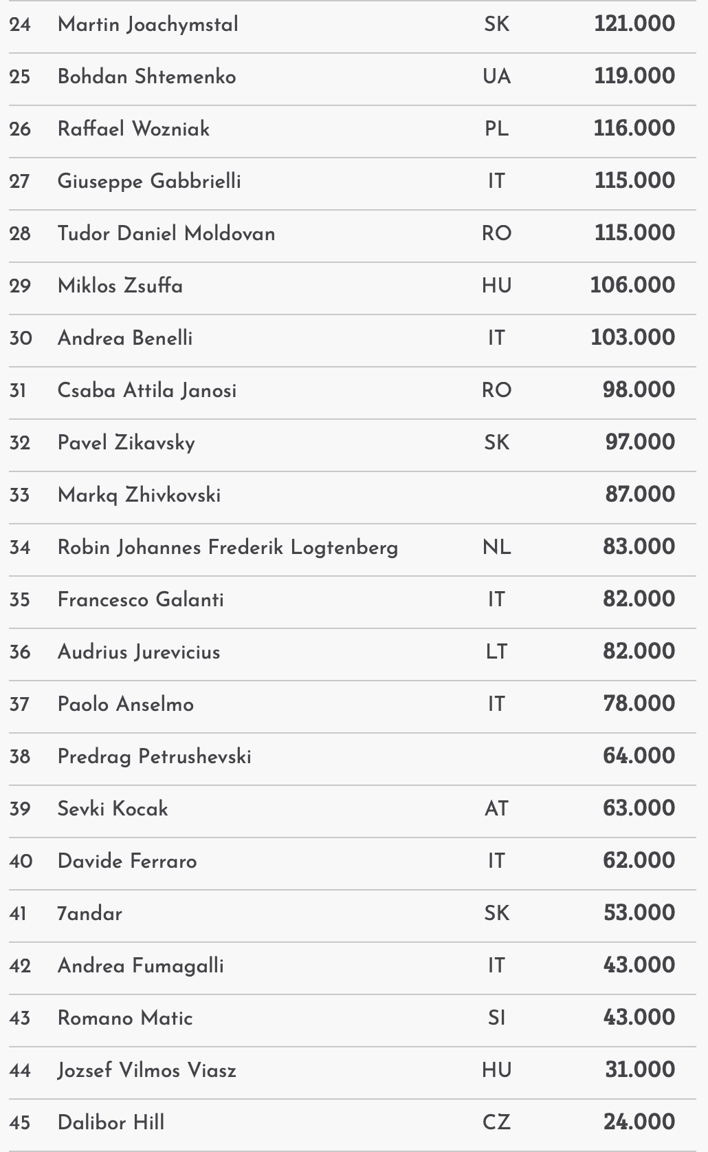Image resolution: width=708 pixels, height=1152 pixels.
Task: Click rank number 31
Action: (18, 391)
